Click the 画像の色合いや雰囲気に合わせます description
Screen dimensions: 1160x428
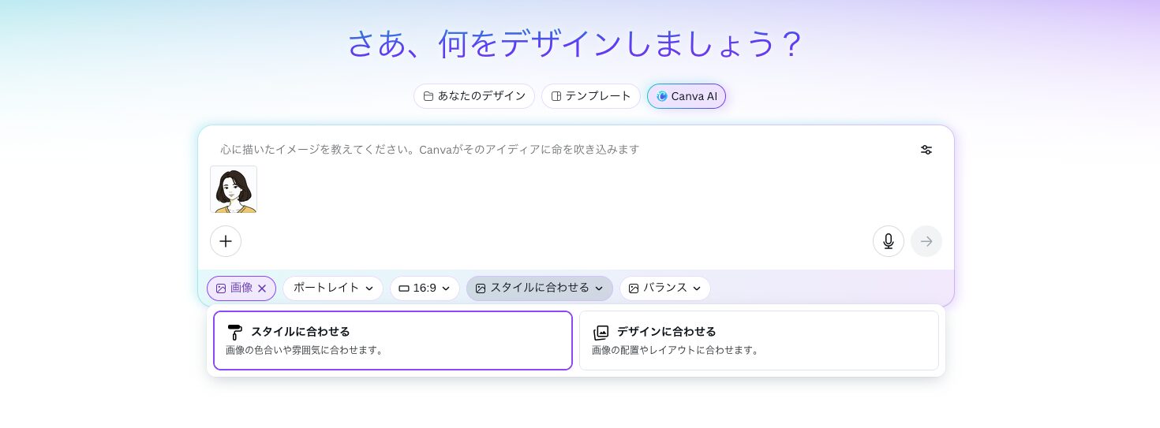point(306,350)
